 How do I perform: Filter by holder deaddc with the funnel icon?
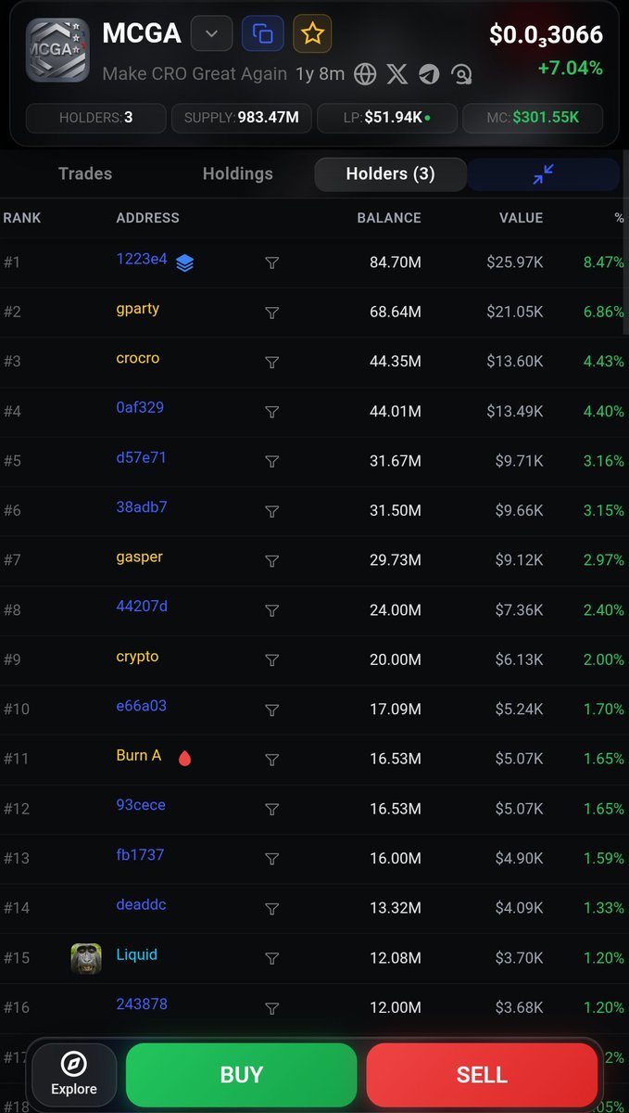tap(271, 908)
